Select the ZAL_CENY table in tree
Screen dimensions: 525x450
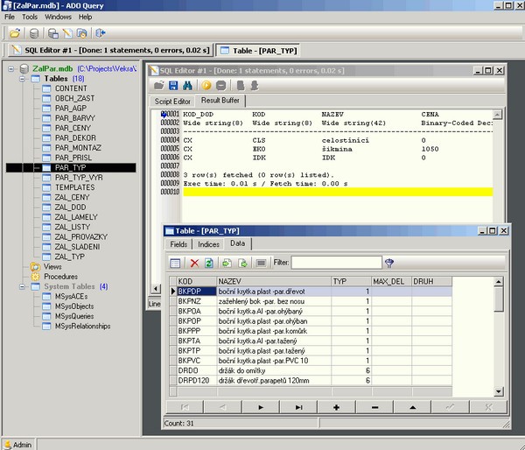(x=70, y=197)
